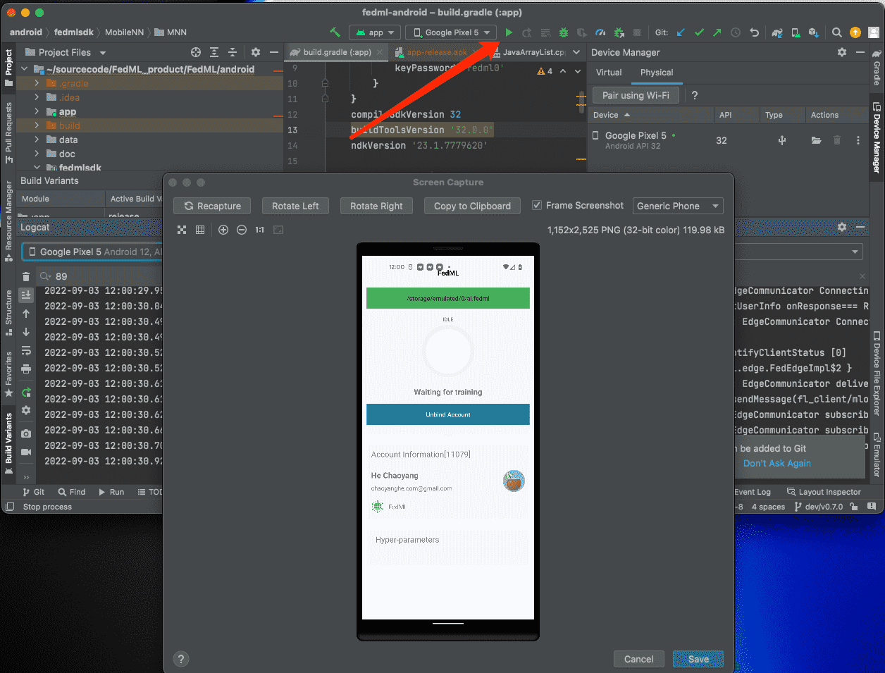Screen dimensions: 885x673
Task: Click the Rotate Right button
Action: 376,206
